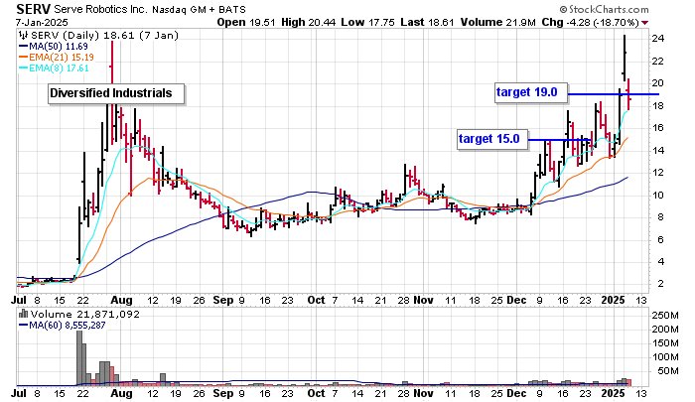Click the Volume 21.9M header value
The image size is (695, 402).
[498, 22]
